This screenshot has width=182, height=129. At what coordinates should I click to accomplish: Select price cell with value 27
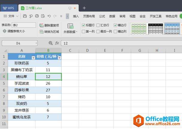(48, 90)
